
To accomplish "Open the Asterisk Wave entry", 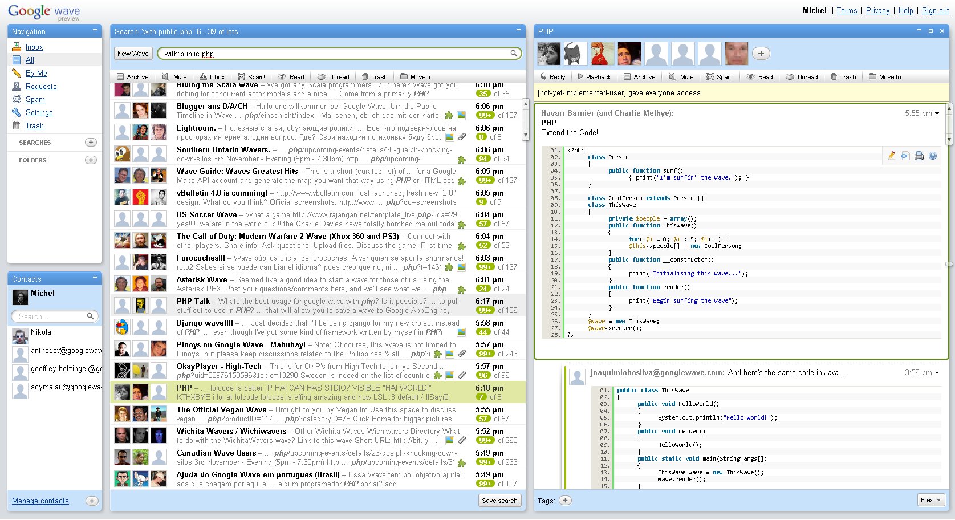I will (x=318, y=284).
